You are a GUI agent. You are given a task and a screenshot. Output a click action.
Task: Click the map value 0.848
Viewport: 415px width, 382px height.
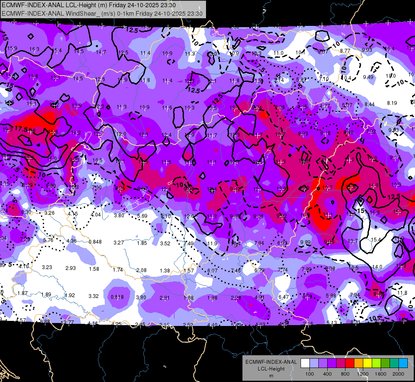[x=95, y=242]
